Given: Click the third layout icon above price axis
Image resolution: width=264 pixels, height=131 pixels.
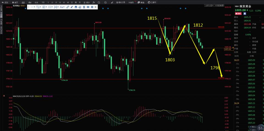Looking at the screenshot, I should pyautogui.click(x=221, y=5).
